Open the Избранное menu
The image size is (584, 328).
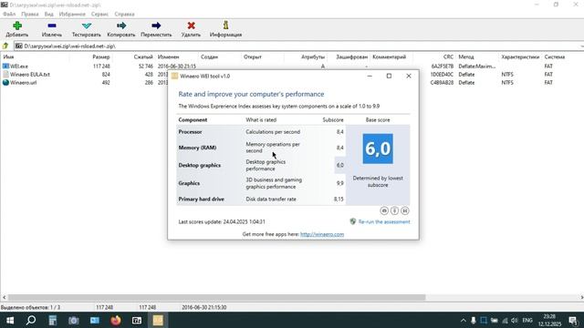click(x=72, y=14)
